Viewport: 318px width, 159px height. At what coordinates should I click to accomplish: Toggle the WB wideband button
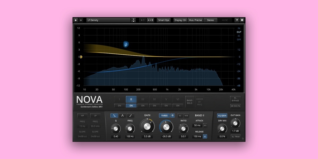(x=186, y=116)
